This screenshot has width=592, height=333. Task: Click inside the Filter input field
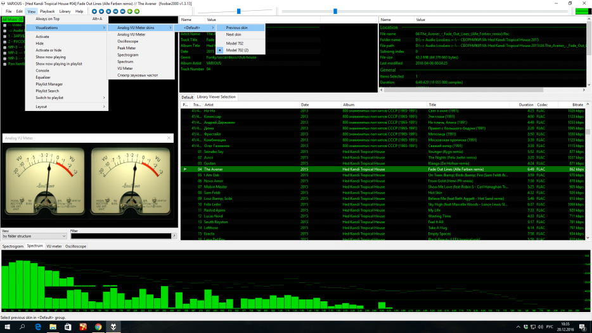119,236
